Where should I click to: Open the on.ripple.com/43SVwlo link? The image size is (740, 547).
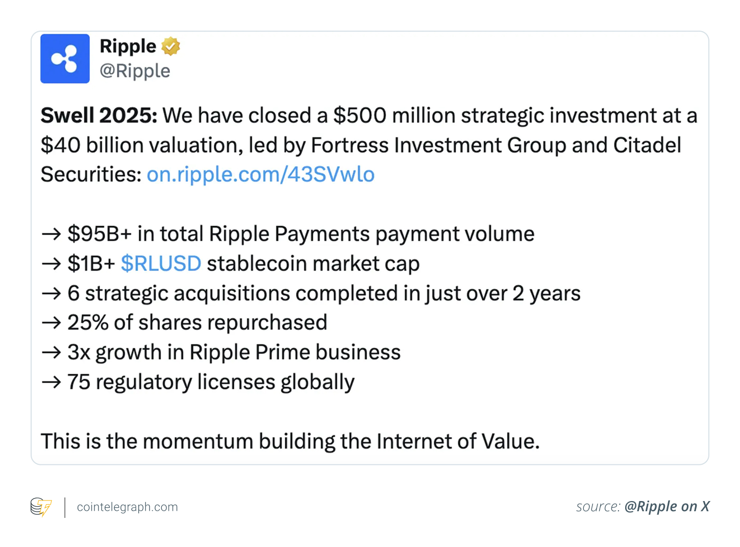coord(260,175)
